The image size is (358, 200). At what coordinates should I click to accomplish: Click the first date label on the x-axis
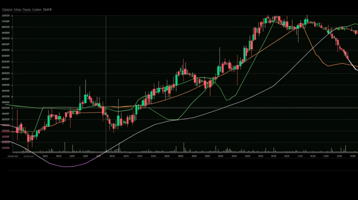pyautogui.click(x=13, y=157)
